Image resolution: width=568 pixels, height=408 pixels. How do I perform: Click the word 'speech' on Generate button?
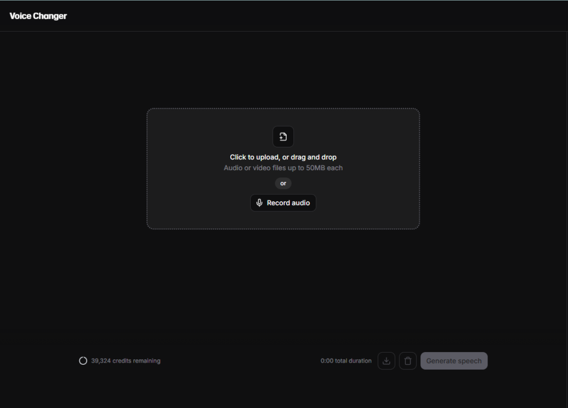[x=469, y=361]
